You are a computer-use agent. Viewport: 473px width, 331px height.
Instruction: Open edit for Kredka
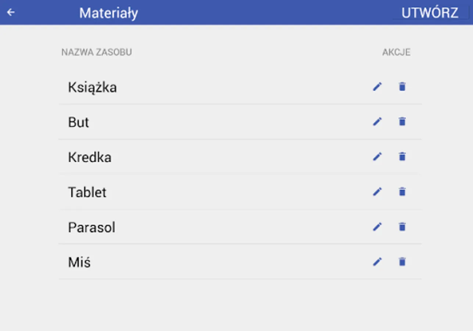point(377,157)
